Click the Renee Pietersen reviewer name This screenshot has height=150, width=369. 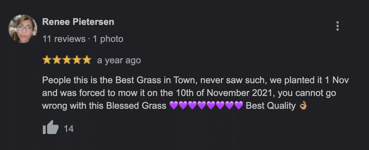click(78, 22)
